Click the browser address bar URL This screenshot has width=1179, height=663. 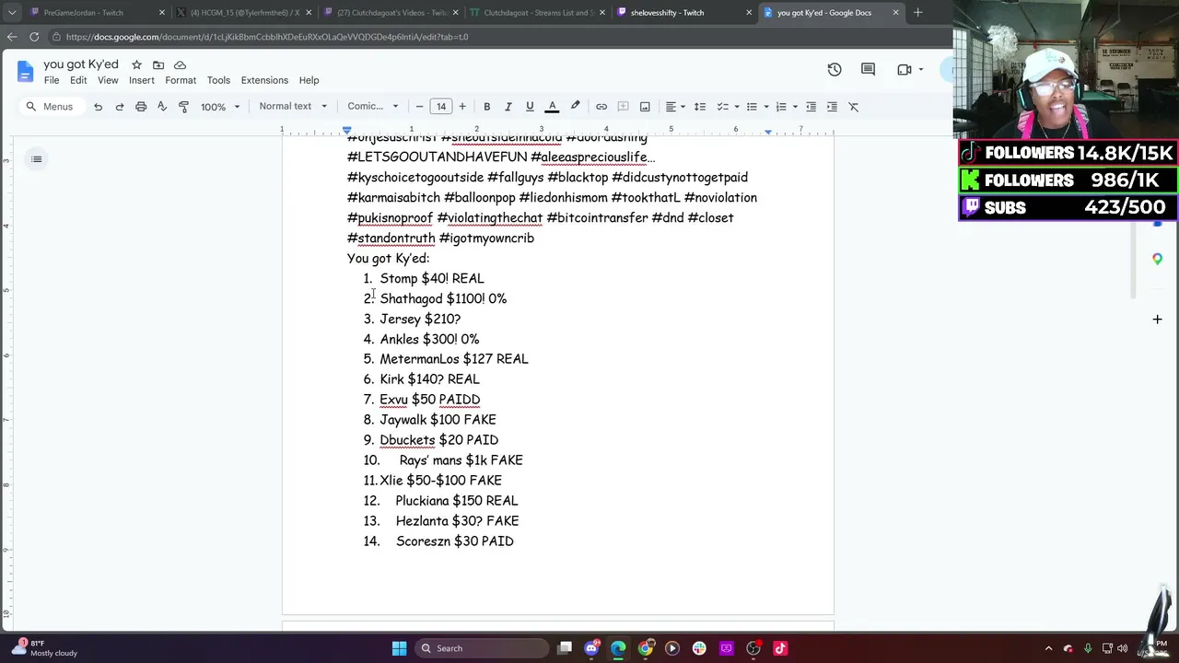click(x=267, y=37)
